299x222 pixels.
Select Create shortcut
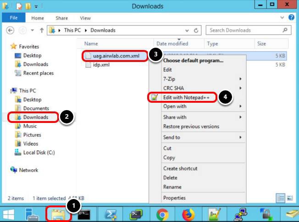(x=180, y=169)
